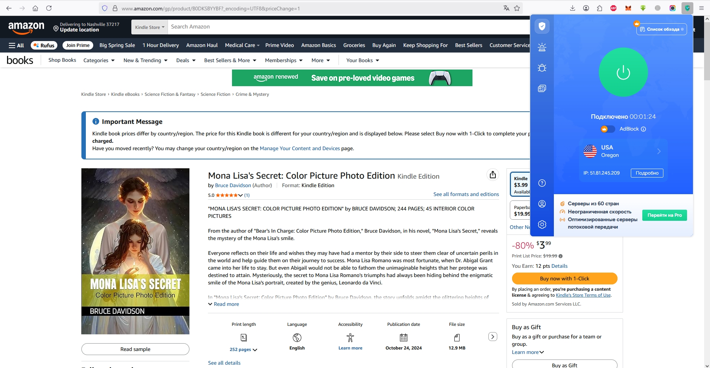Open the browser extensions puzzle icon
Image resolution: width=710 pixels, height=368 pixels.
point(599,8)
